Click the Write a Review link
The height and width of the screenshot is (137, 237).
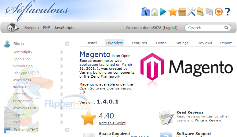click(x=208, y=120)
